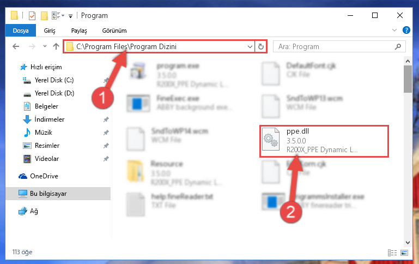Click the folder icon in the address bar
Screen dimensions: 419x264
point(70,46)
